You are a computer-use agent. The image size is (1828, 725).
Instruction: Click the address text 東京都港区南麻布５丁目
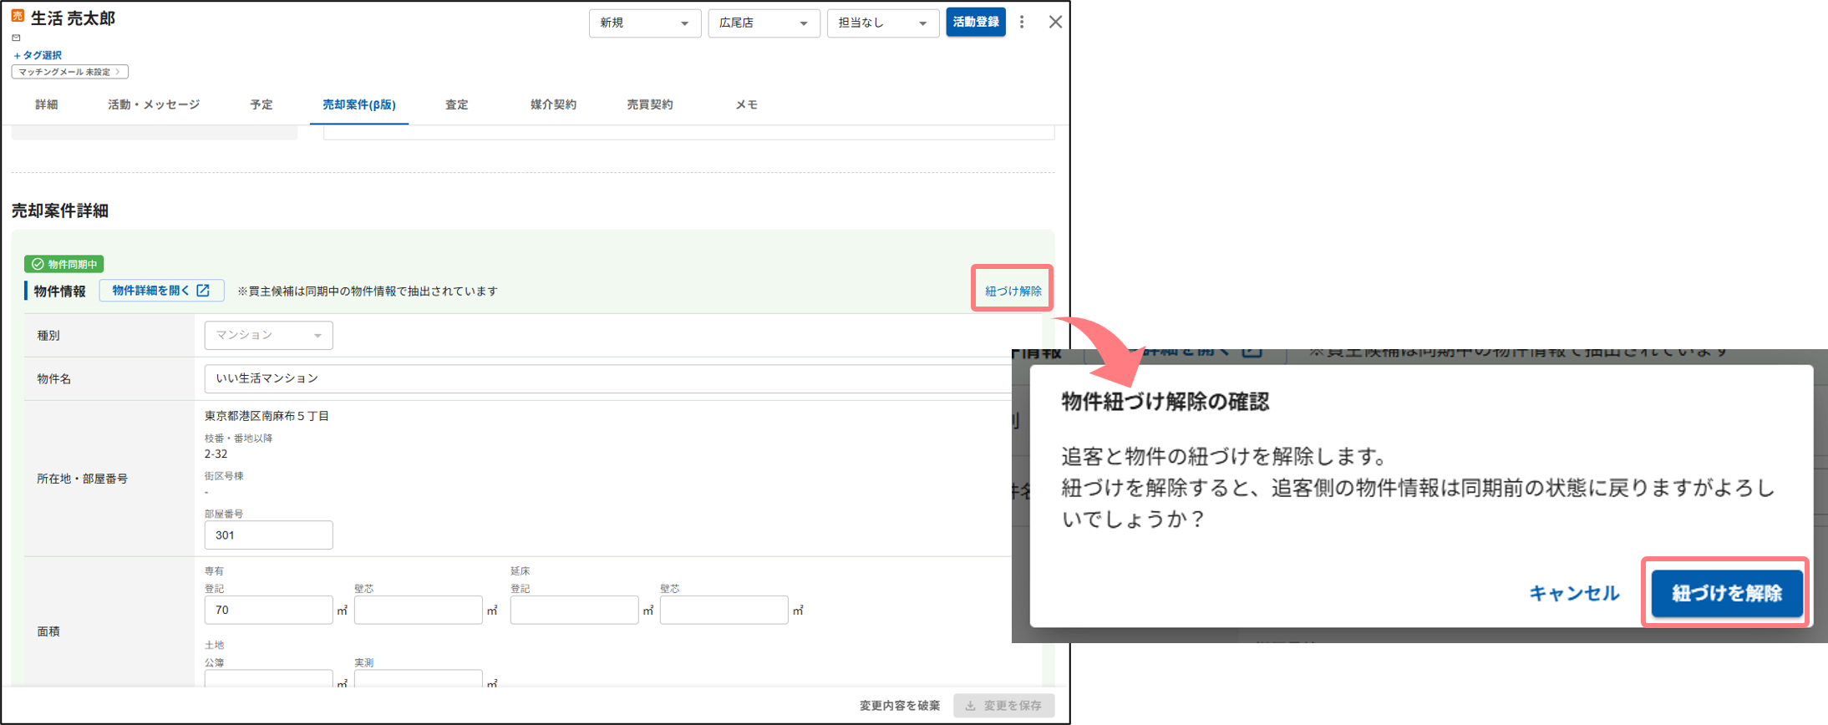pyautogui.click(x=267, y=416)
